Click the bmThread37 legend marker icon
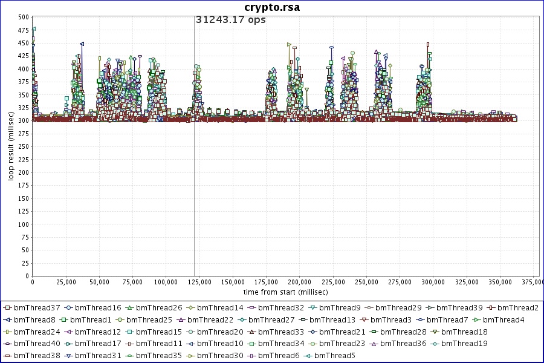544x363 pixels. 7,308
